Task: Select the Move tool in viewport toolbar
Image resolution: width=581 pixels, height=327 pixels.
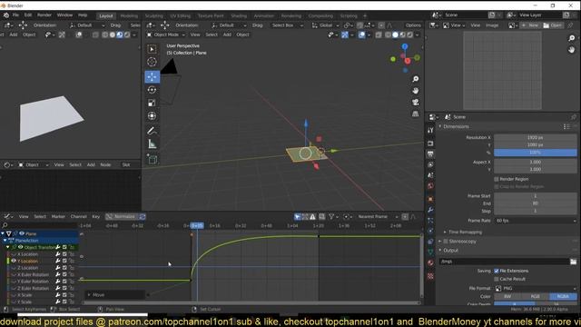Action: coord(152,76)
